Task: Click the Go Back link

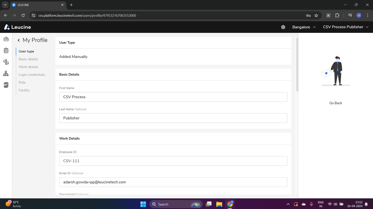Action: pos(336,103)
